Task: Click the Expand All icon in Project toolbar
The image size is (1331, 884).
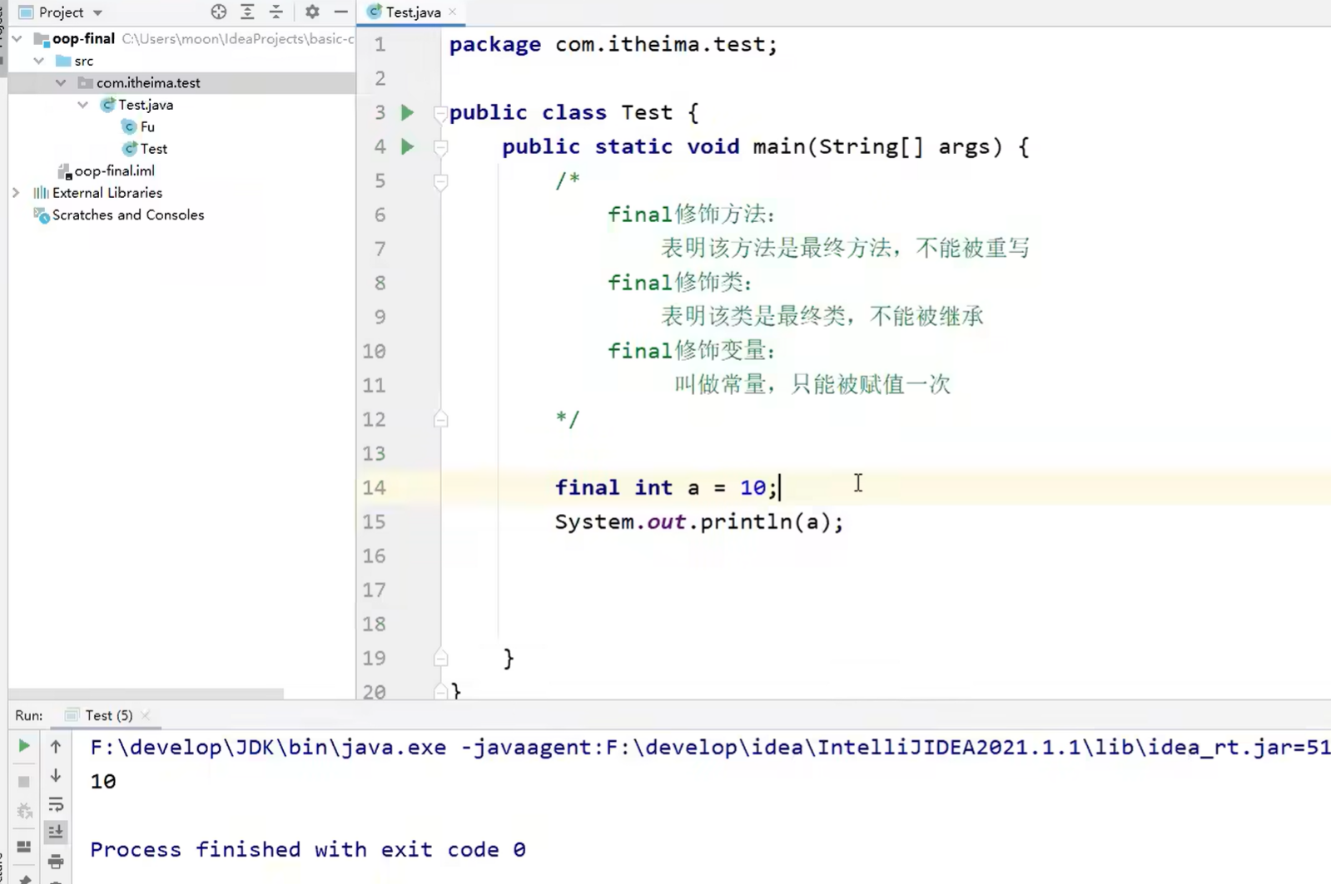Action: point(247,12)
